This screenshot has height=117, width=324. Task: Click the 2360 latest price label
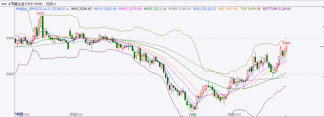[x=286, y=43]
